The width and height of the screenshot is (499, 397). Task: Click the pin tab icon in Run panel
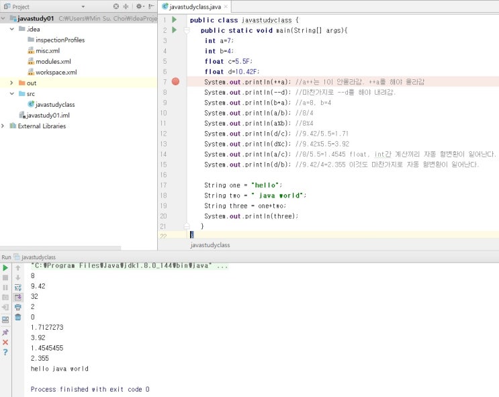pyautogui.click(x=5, y=332)
